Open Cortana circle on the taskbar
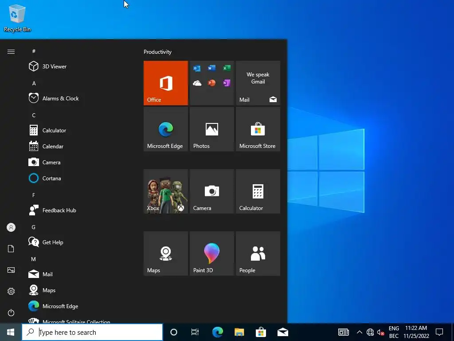Screen dimensions: 454x341 (x=174, y=332)
